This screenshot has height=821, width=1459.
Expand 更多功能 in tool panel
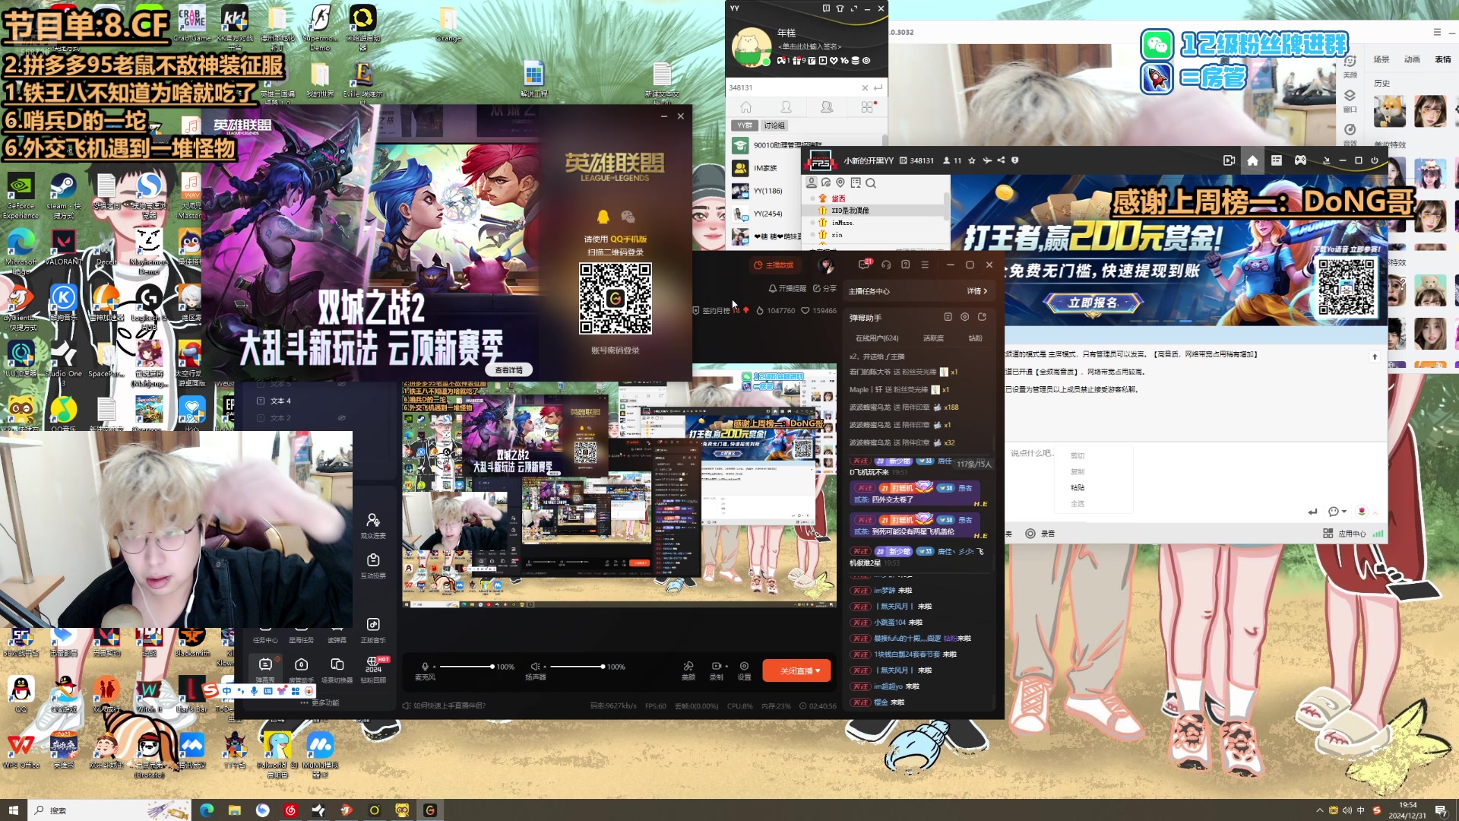(320, 703)
